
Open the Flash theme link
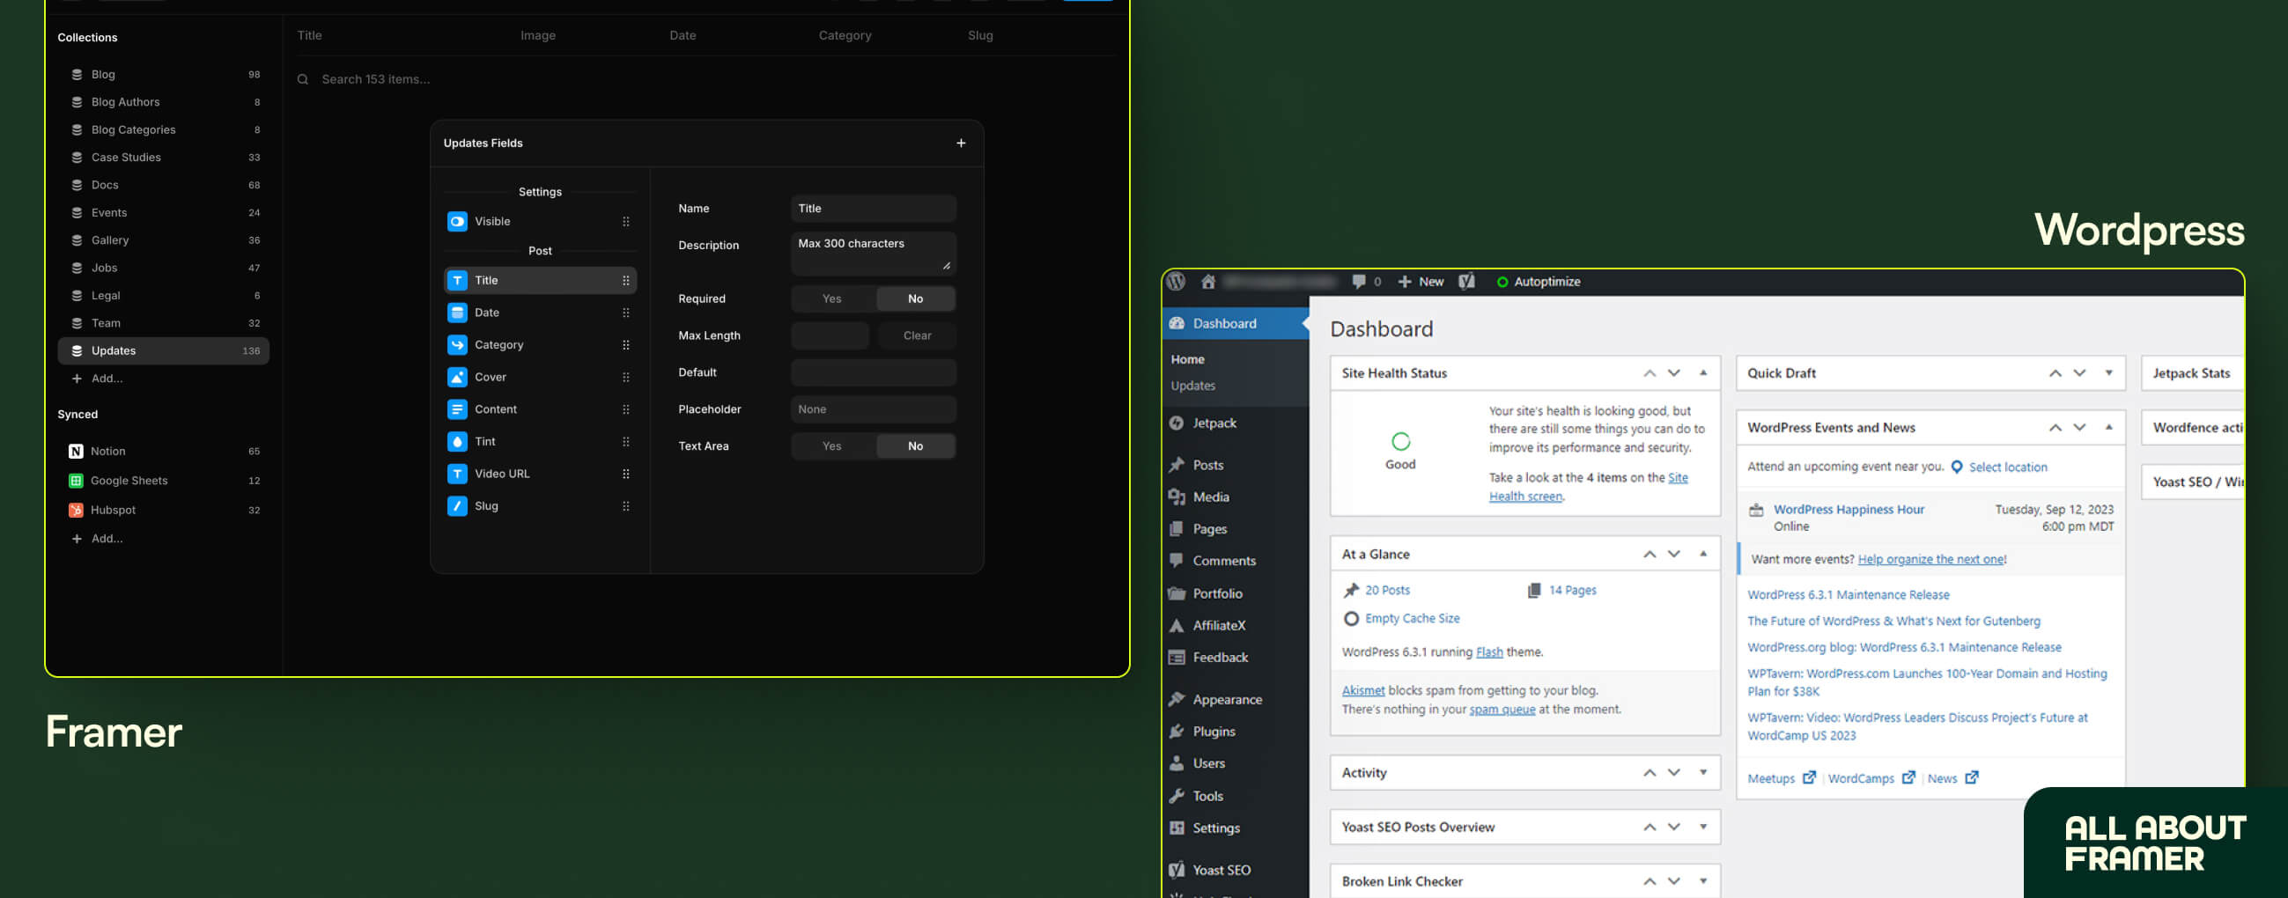tap(1488, 653)
